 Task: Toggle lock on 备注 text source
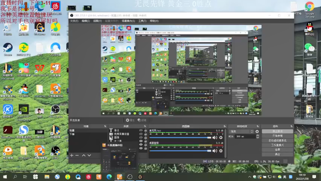145,130
